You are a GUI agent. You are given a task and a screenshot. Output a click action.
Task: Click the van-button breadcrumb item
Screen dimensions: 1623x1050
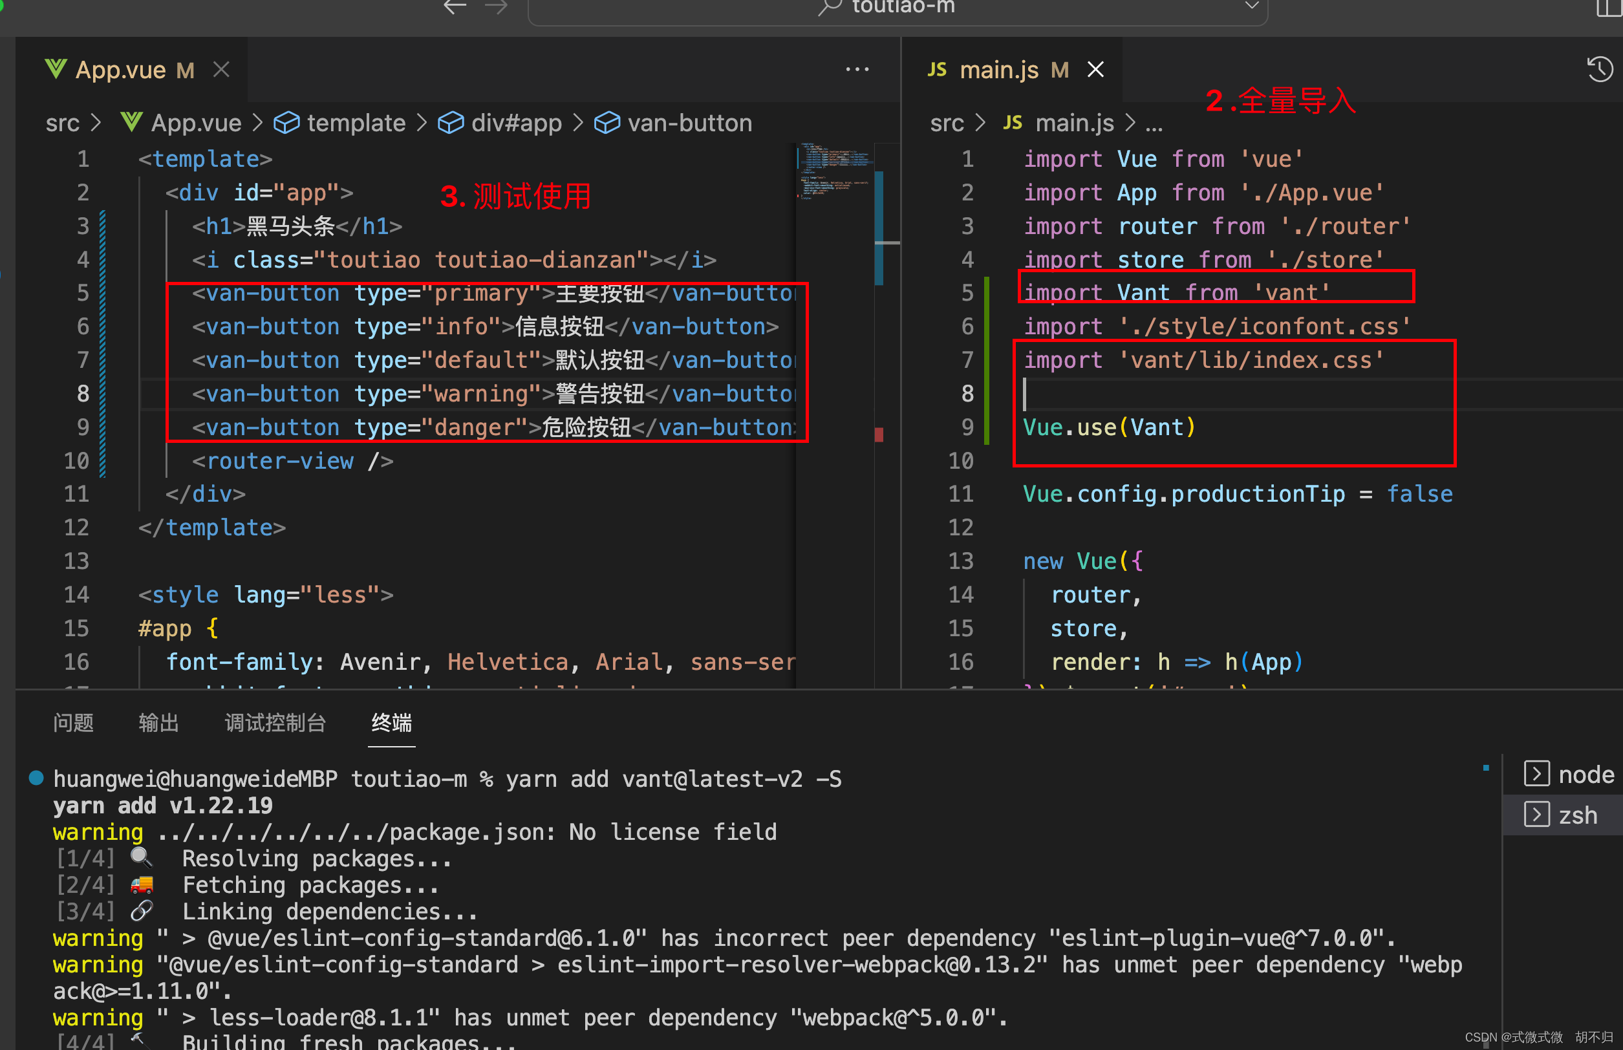tap(674, 123)
